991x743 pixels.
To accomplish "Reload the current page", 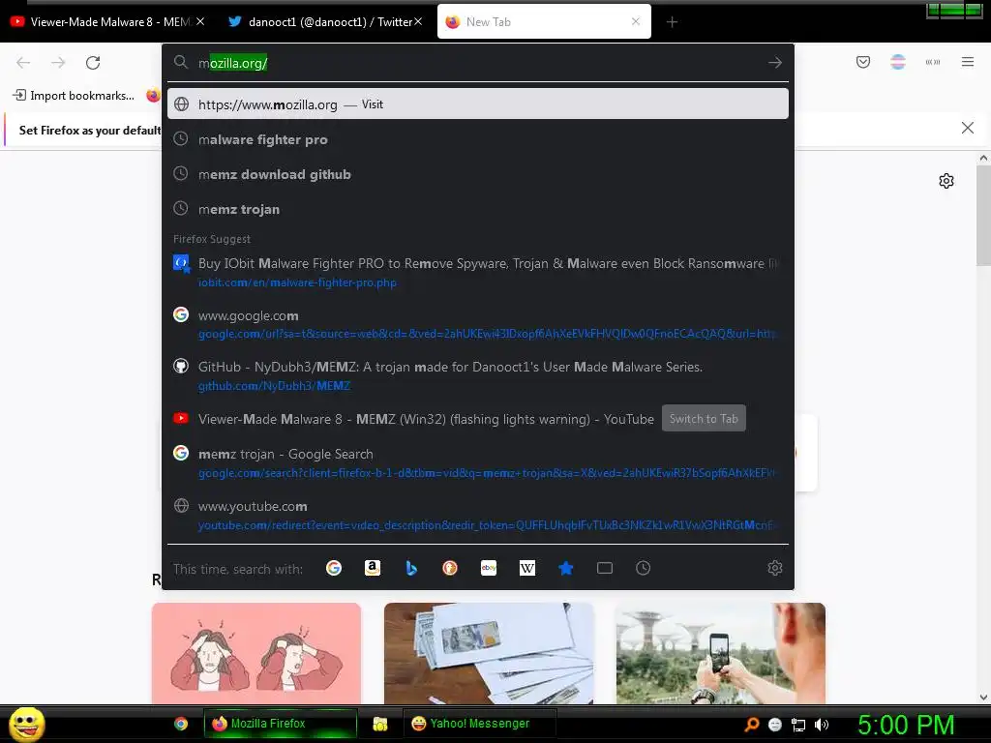I will coord(93,63).
